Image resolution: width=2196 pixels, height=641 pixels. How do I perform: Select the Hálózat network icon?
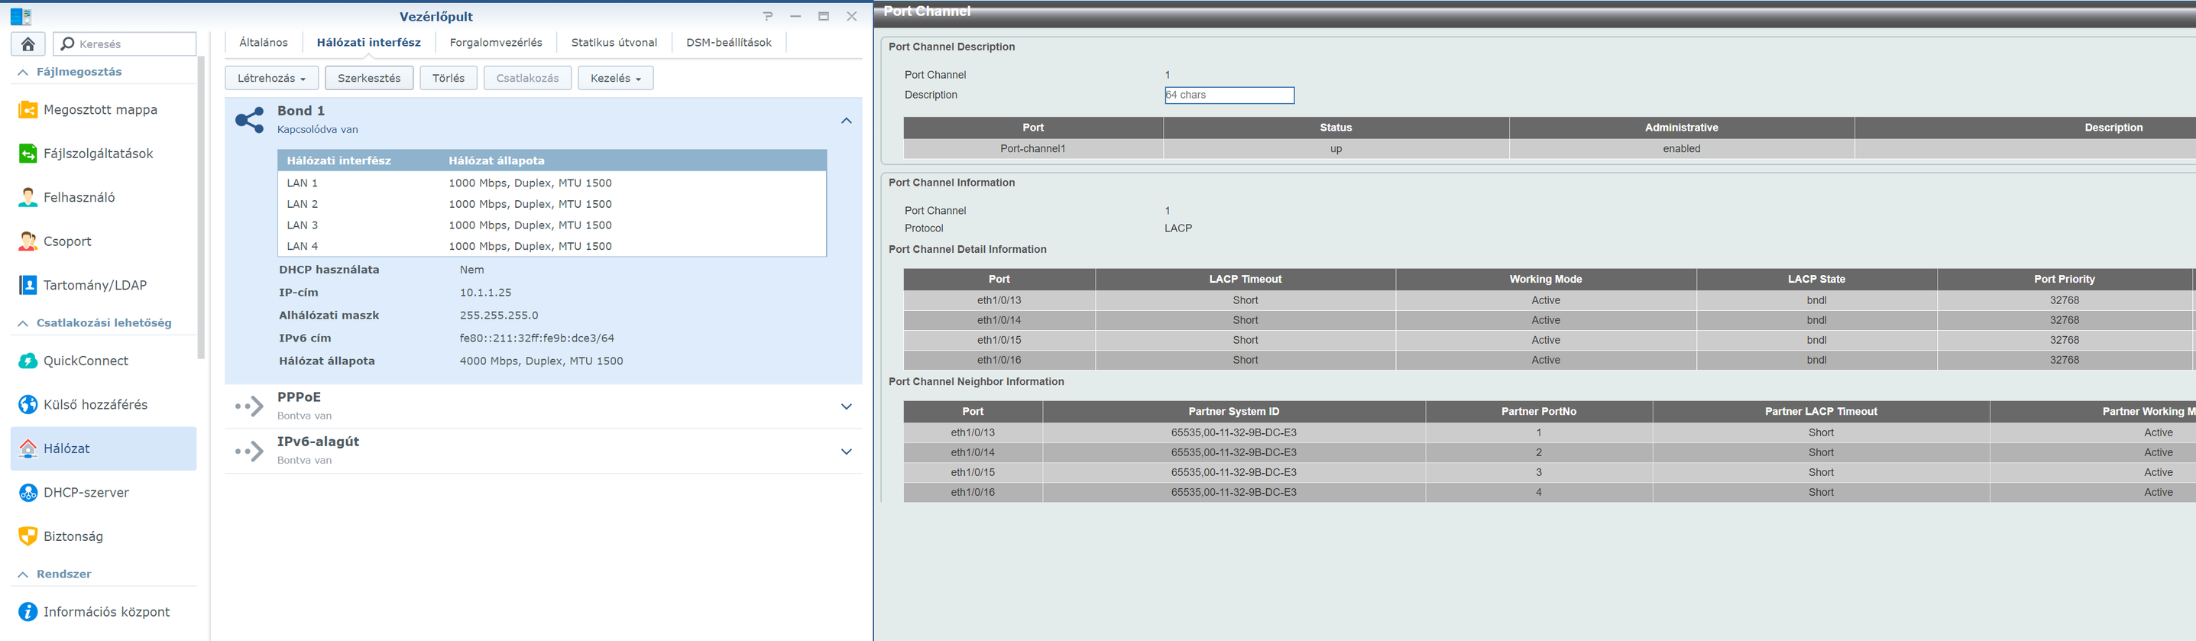pos(28,448)
